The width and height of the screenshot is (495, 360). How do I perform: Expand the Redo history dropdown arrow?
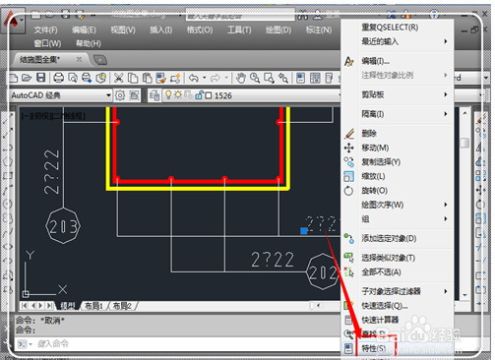click(226, 78)
